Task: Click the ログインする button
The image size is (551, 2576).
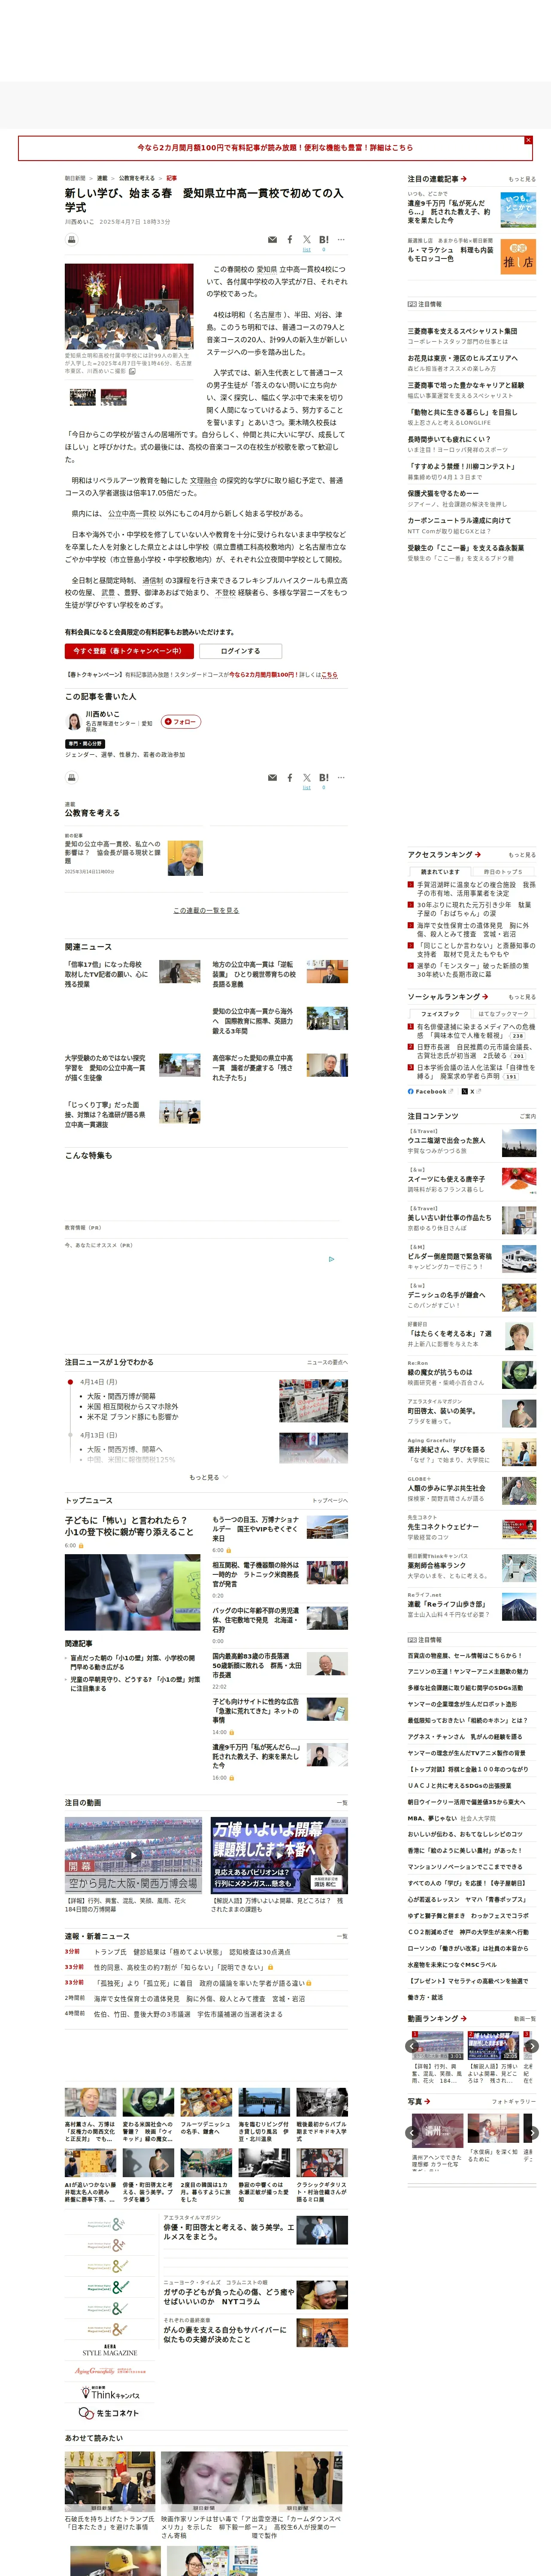Action: [240, 651]
